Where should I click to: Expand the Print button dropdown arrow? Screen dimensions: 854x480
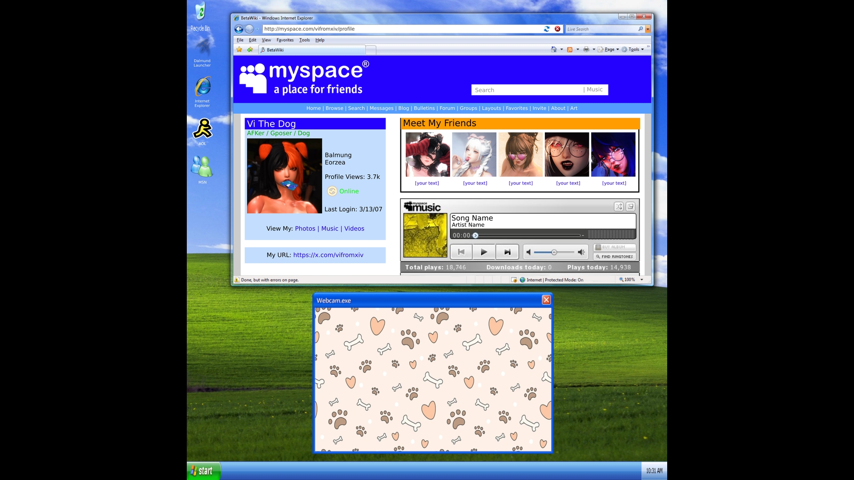[594, 49]
